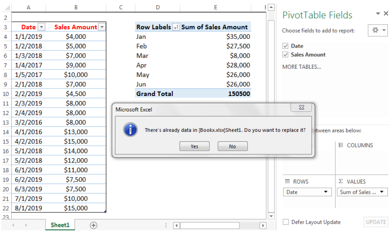
Task: Expand the Date dropdown in ROWS area
Action: (x=326, y=192)
